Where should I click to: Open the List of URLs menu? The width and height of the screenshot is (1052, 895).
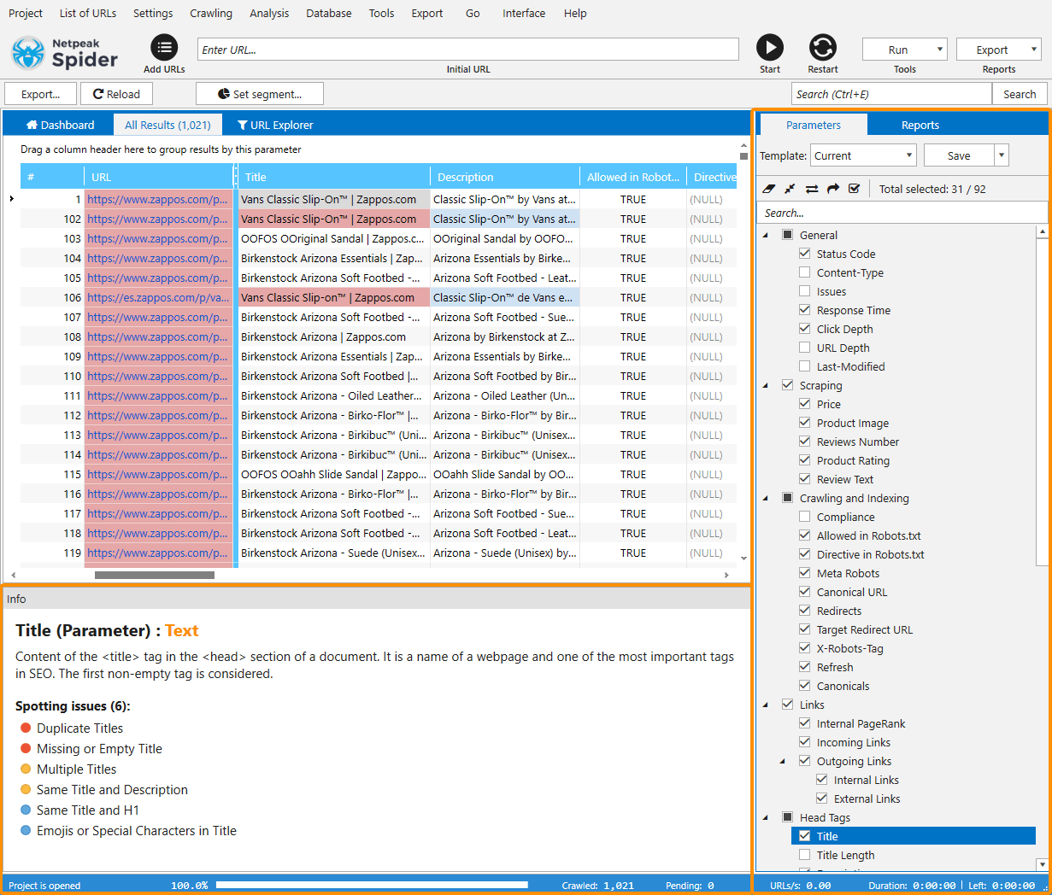88,13
